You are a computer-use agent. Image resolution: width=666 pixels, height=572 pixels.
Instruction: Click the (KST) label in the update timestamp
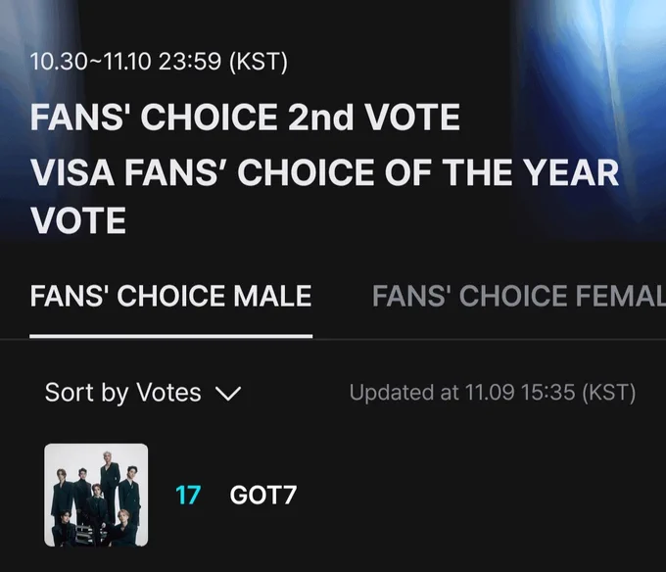[x=608, y=393]
